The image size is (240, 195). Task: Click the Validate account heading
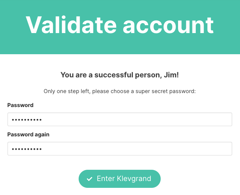120,25
